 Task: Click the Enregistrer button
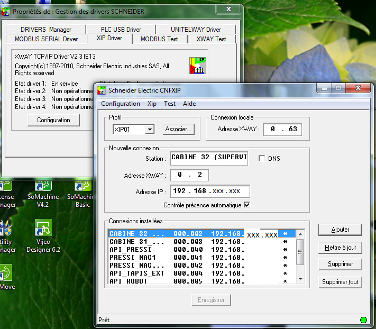click(211, 300)
